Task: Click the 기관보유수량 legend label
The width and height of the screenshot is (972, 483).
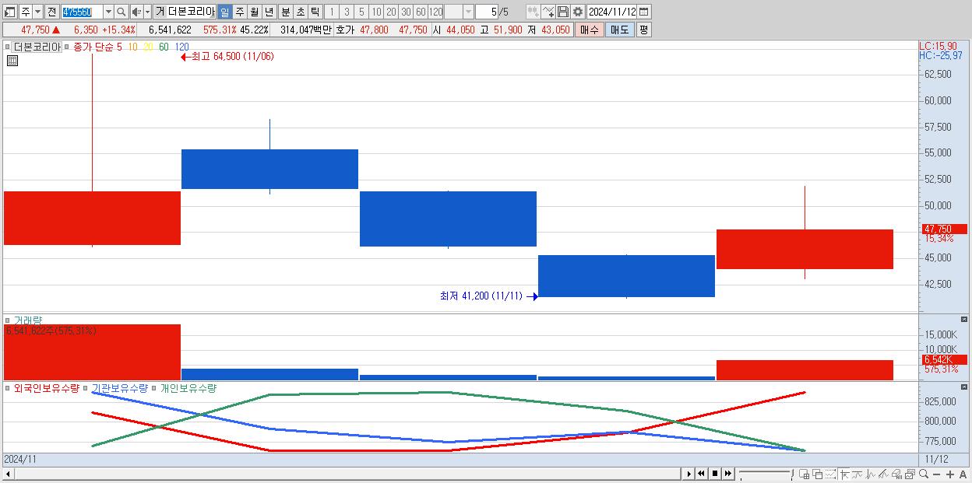Action: (119, 388)
